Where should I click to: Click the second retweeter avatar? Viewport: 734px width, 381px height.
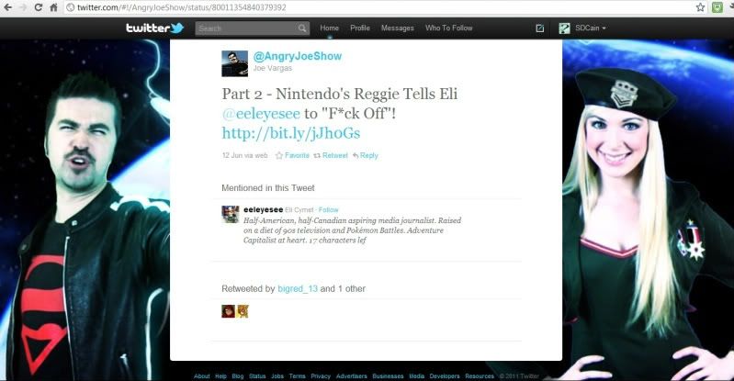(243, 311)
